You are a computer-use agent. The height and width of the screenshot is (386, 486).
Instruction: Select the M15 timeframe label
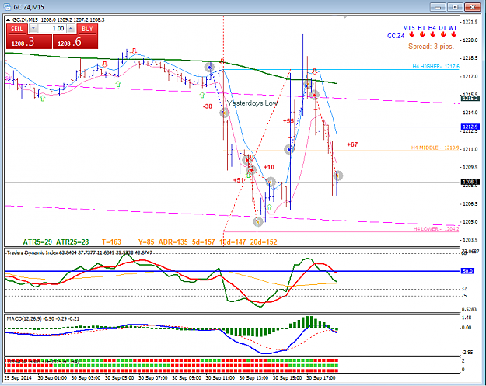click(409, 28)
